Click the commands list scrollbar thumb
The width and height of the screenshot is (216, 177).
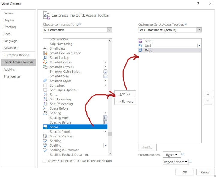pyautogui.click(x=109, y=134)
